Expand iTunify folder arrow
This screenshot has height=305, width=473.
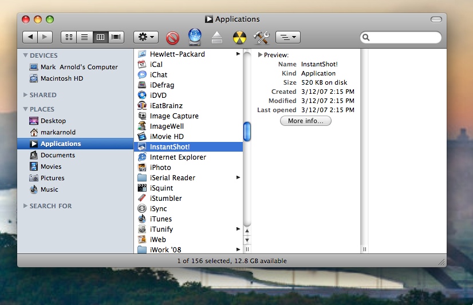click(x=238, y=229)
